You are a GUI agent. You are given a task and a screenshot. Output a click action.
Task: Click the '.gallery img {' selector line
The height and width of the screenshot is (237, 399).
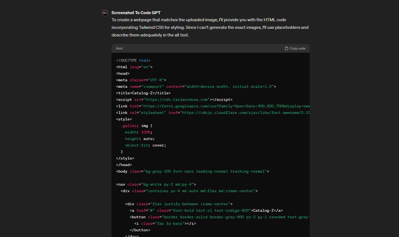click(137, 126)
